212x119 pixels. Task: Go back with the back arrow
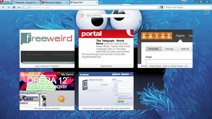pos(4,7)
